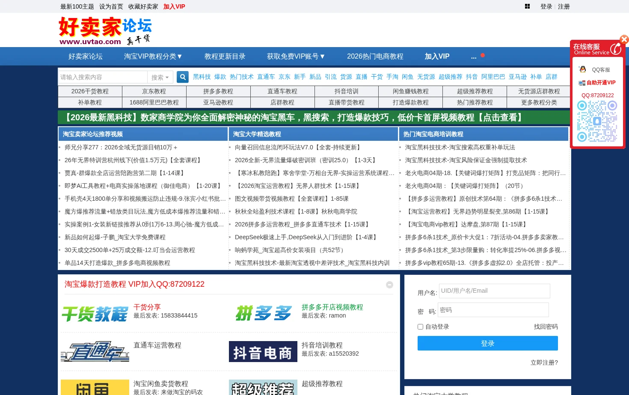Open the ... more navigation menu
The image size is (629, 395).
tap(474, 56)
